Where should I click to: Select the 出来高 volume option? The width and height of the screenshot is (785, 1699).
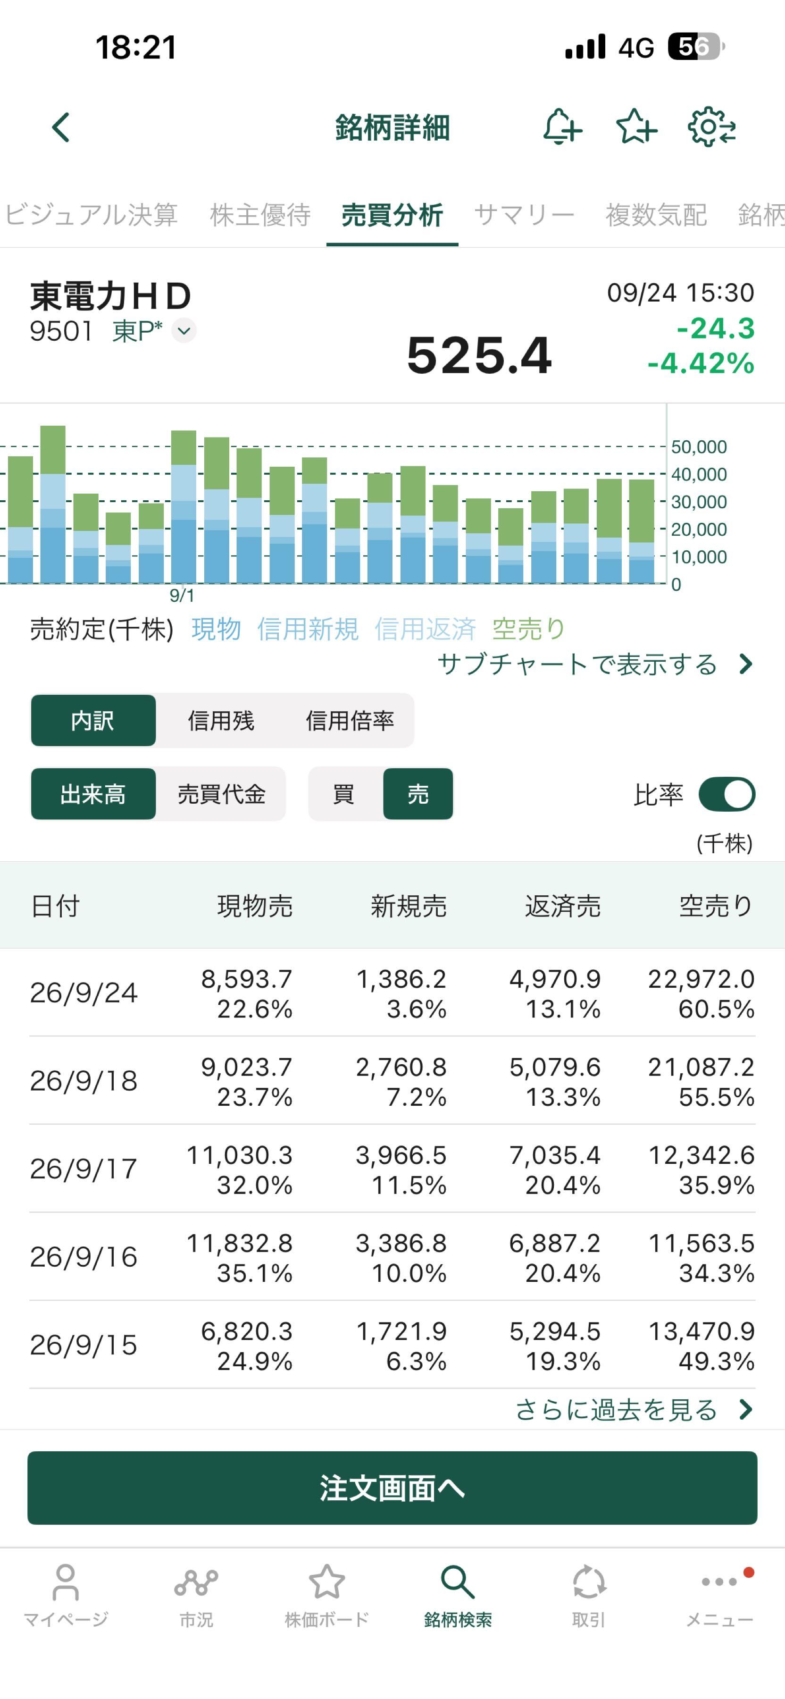pyautogui.click(x=93, y=794)
